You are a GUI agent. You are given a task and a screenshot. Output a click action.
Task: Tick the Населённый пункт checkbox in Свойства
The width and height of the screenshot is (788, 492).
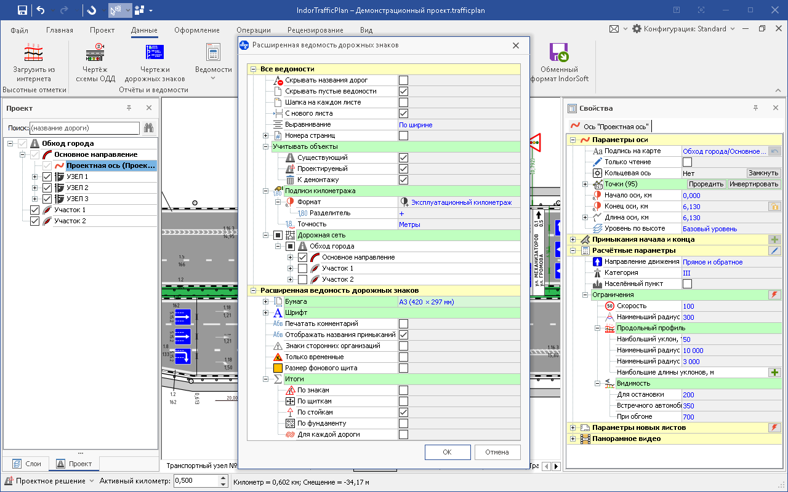[x=687, y=284]
